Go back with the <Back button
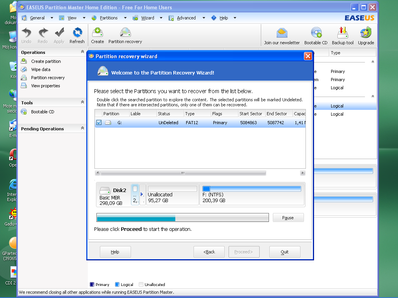This screenshot has height=298, width=398. [209, 252]
